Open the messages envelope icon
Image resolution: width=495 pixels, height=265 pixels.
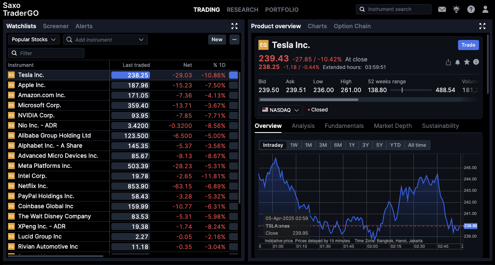click(x=442, y=9)
